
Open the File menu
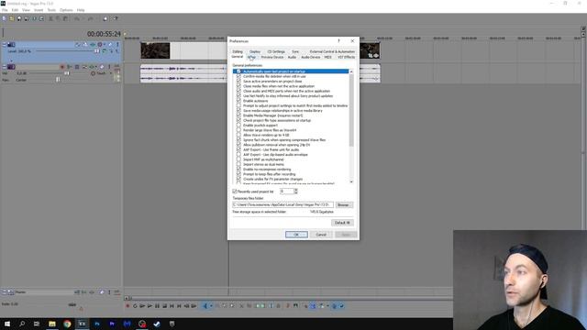[x=5, y=10]
